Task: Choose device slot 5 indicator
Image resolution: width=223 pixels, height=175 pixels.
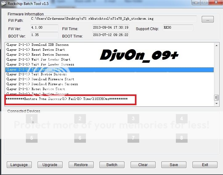Action: tap(32, 138)
